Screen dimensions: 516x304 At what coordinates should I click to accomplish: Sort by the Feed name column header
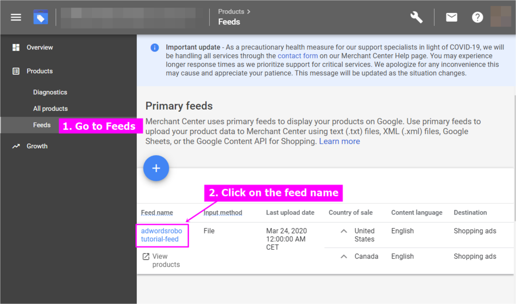[x=157, y=213]
